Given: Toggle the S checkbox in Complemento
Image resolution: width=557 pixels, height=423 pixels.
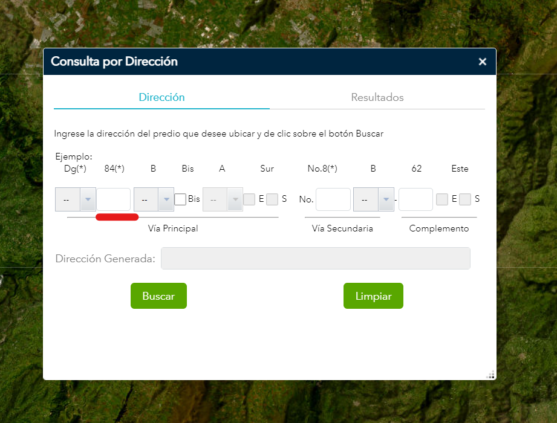Looking at the screenshot, I should click(x=465, y=199).
